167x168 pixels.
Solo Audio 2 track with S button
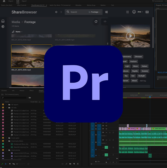[x=110, y=140]
